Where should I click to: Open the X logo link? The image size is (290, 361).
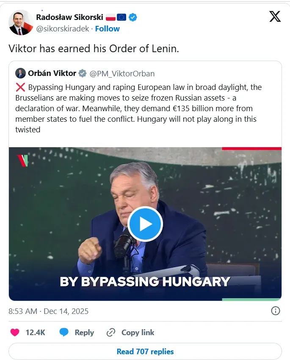[275, 16]
